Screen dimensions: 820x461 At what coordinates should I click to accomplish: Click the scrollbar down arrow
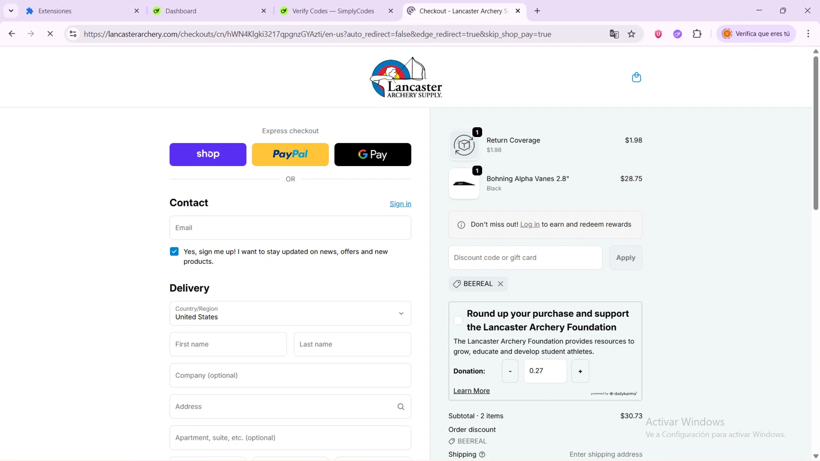tap(816, 456)
